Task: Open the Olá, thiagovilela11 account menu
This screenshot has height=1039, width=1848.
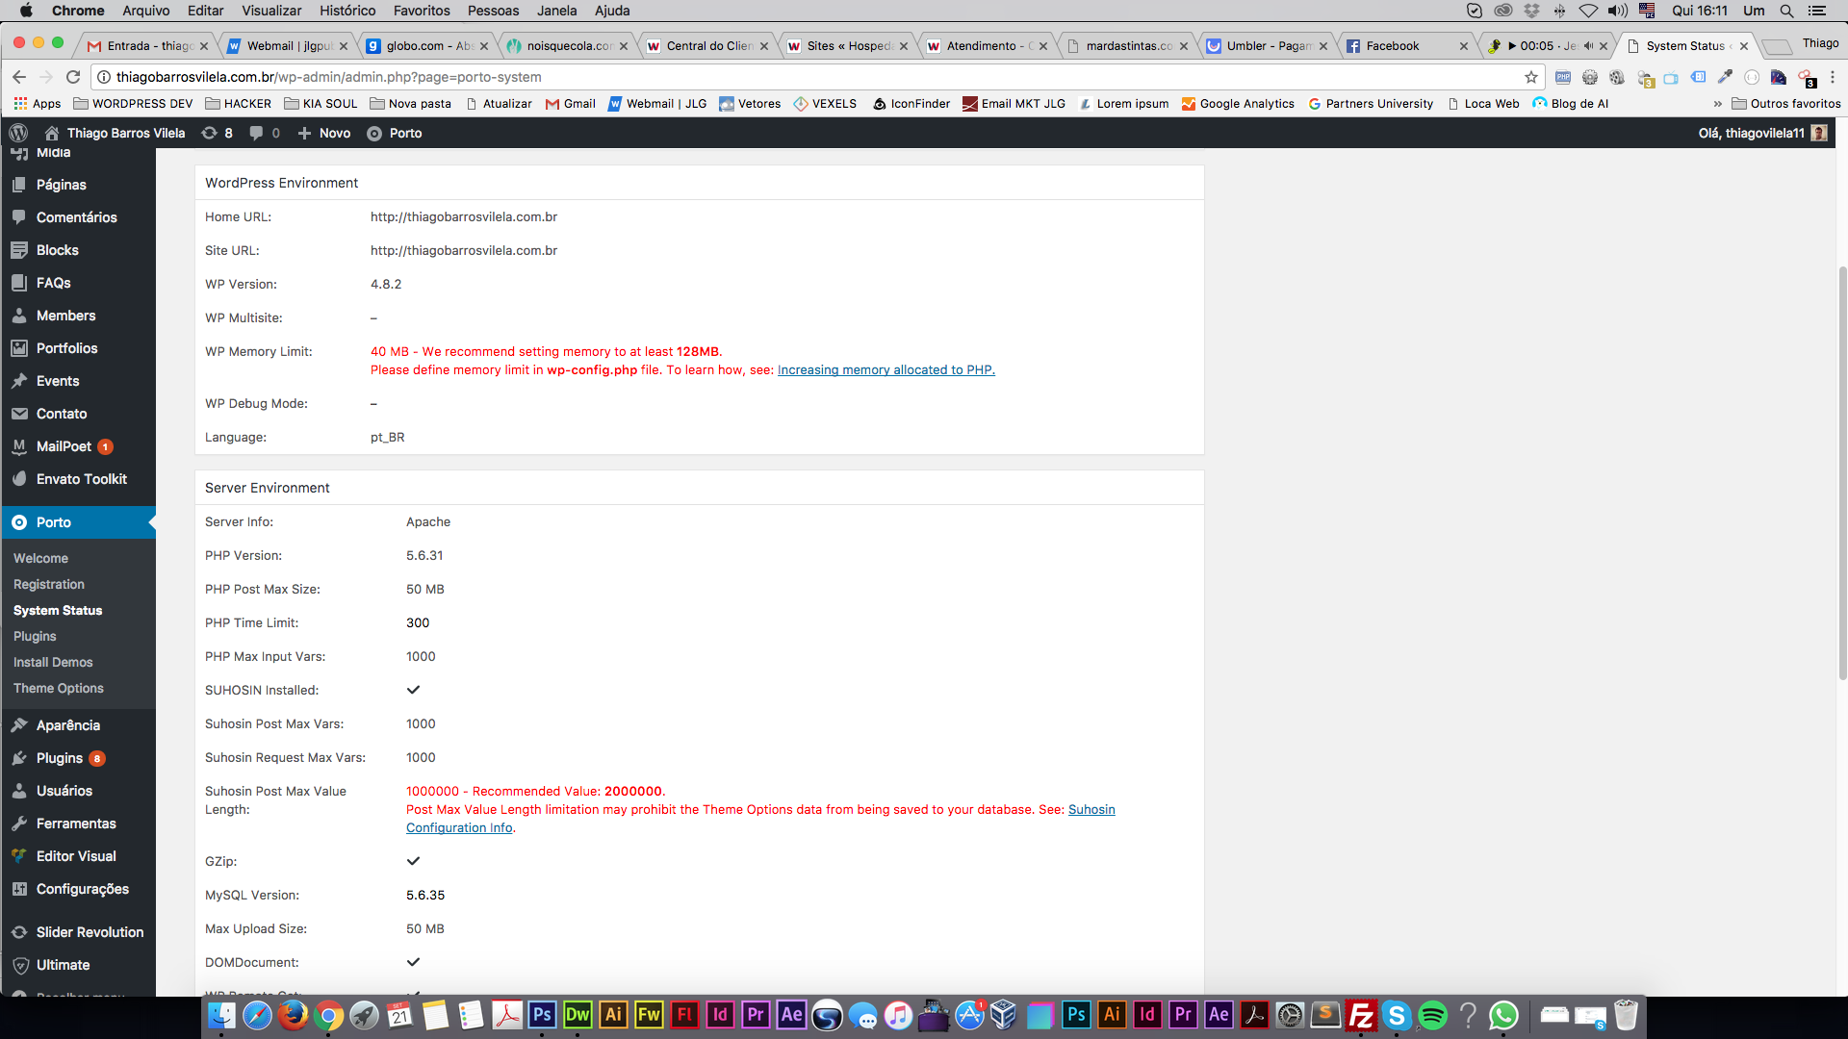Action: (x=1762, y=133)
